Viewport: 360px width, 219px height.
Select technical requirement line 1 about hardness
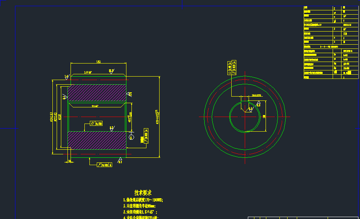pos(143,200)
